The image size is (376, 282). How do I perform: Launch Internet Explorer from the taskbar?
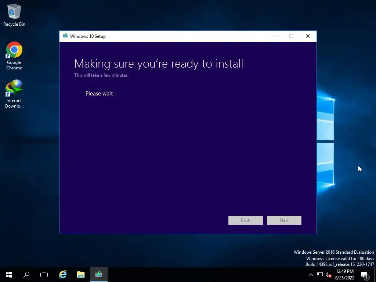[63, 275]
